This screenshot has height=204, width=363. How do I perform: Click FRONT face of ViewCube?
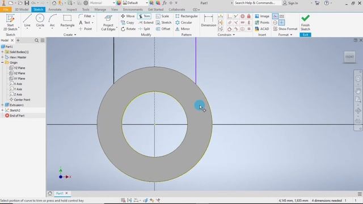coord(349,57)
